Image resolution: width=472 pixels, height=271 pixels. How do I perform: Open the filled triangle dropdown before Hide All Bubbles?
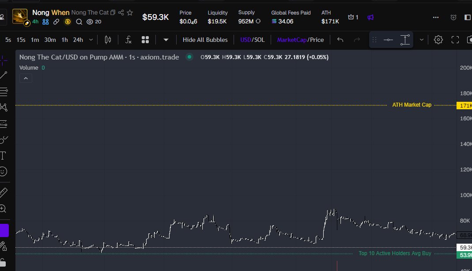(x=166, y=40)
